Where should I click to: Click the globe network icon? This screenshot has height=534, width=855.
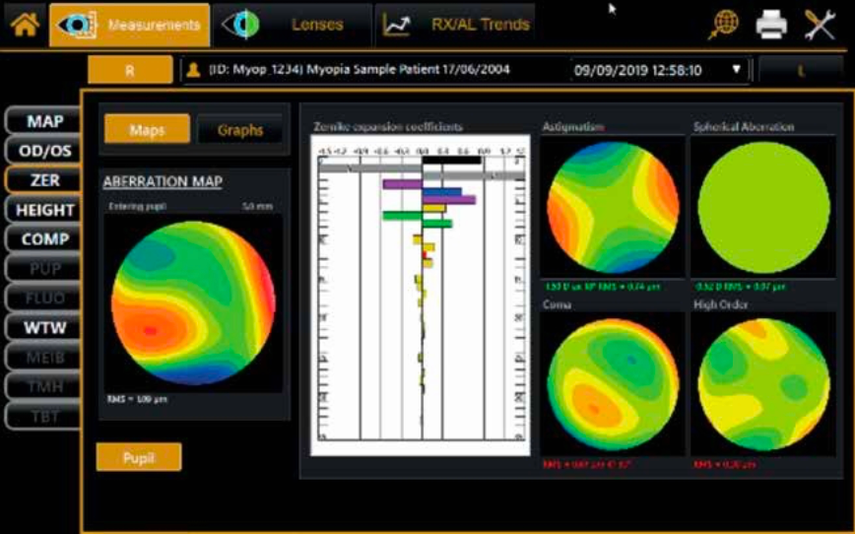724,25
